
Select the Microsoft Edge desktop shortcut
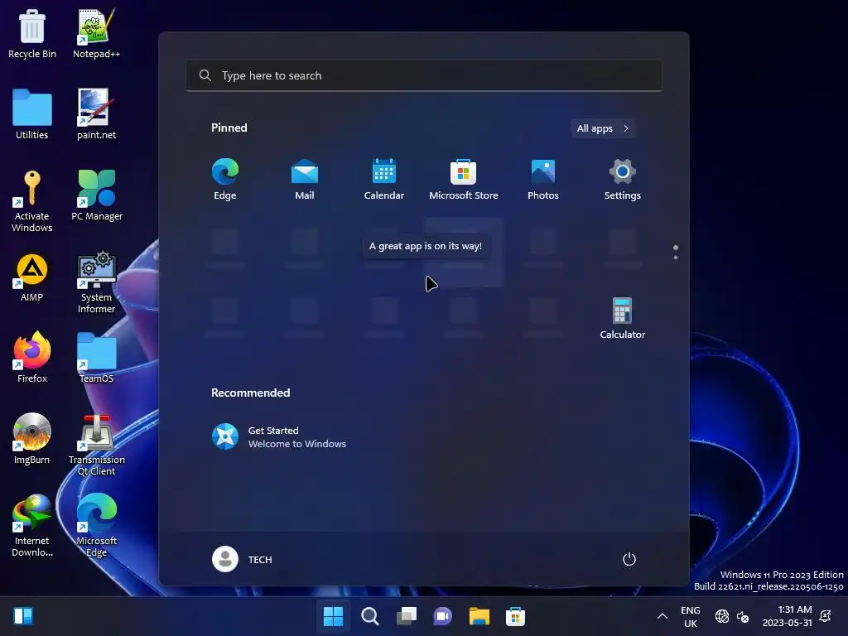point(96,526)
